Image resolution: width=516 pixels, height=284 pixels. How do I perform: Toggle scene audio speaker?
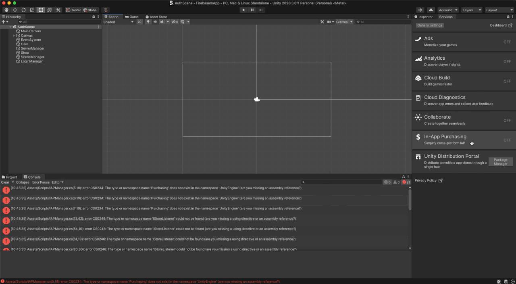[155, 22]
